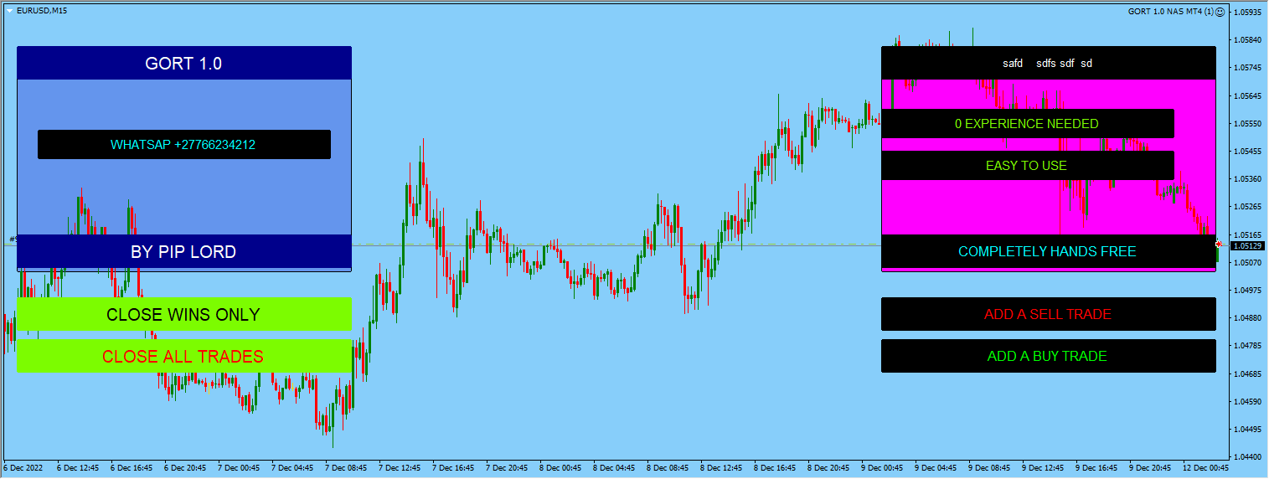Click the 1.05935 price scale label
This screenshot has width=1269, height=479.
1248,13
